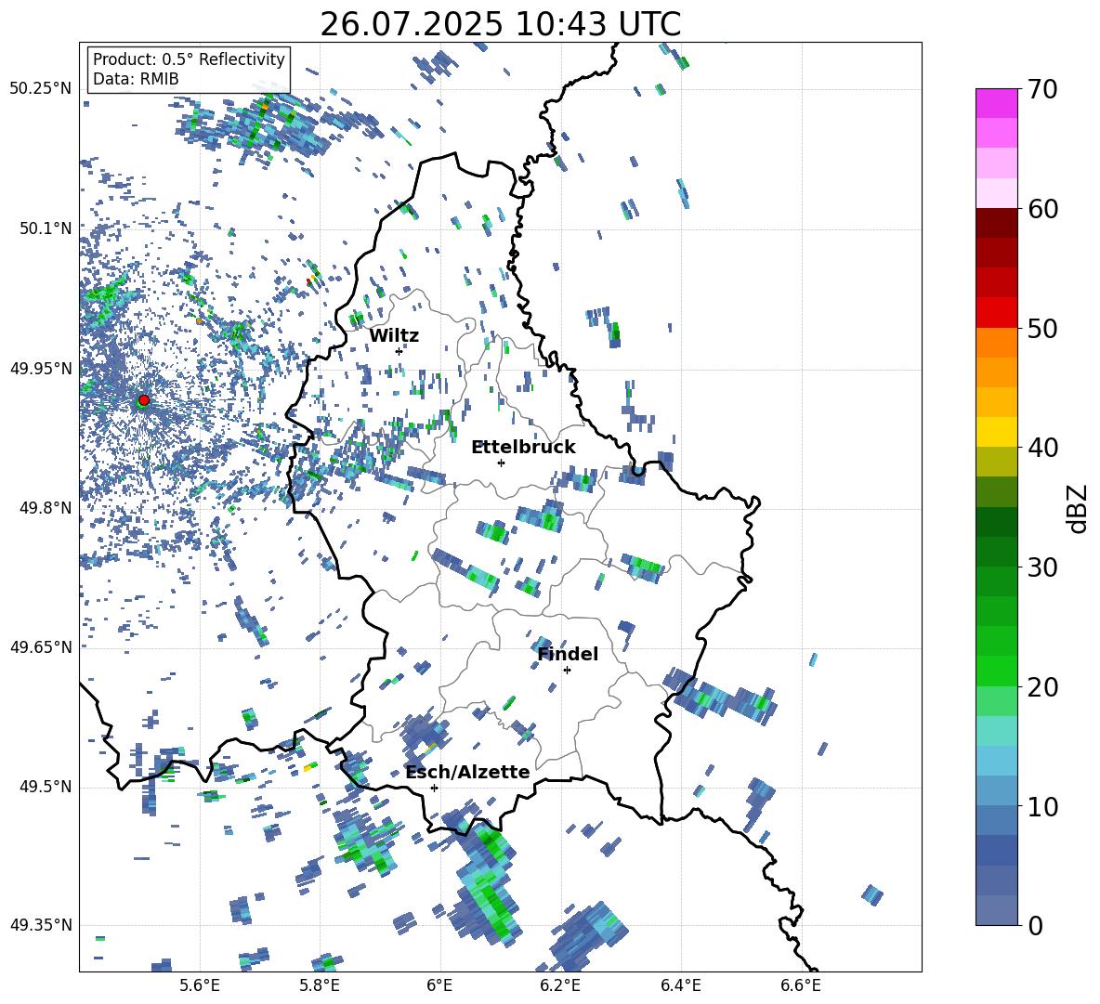Click the 50.1°N latitude label
This screenshot has height=1004, width=1100.
tap(46, 228)
